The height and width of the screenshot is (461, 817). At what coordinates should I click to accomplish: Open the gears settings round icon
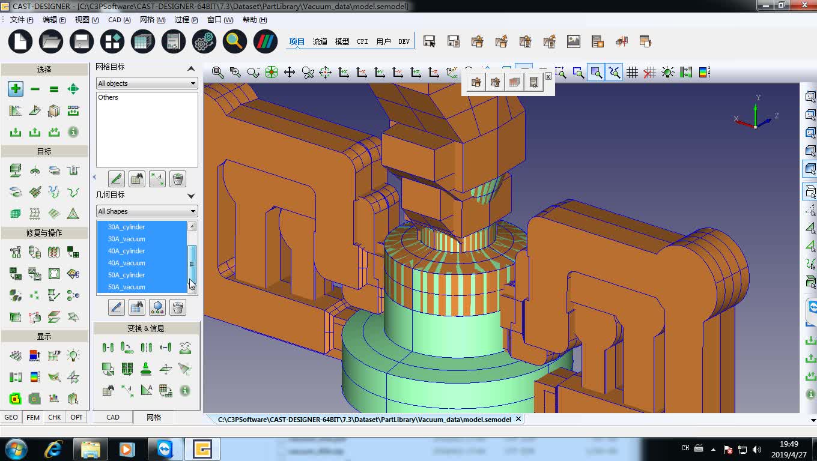coord(204,41)
